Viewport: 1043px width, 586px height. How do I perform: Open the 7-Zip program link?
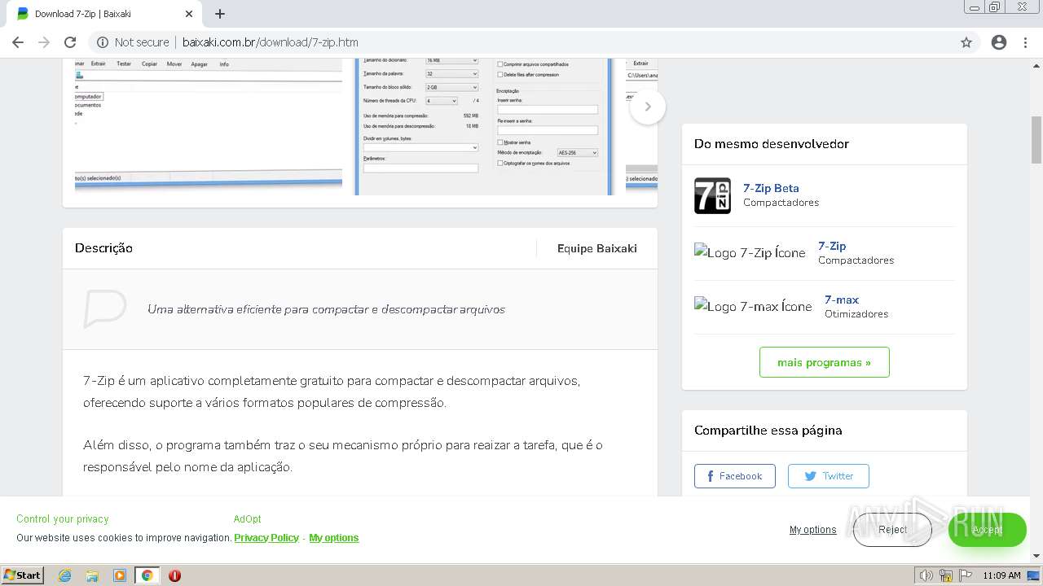(x=832, y=246)
